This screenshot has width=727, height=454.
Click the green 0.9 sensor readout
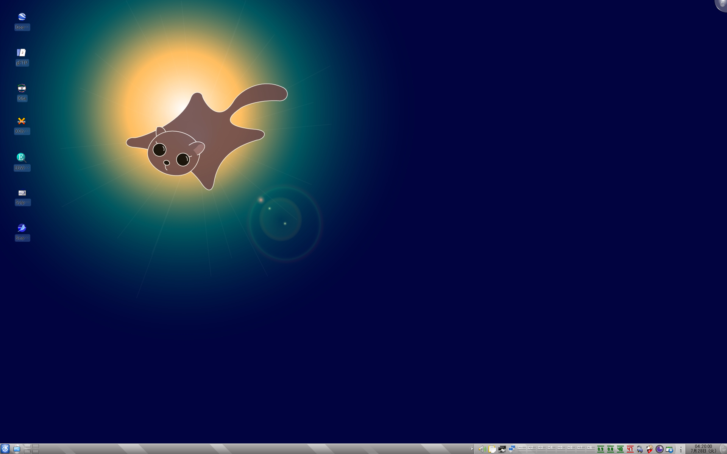(601, 449)
